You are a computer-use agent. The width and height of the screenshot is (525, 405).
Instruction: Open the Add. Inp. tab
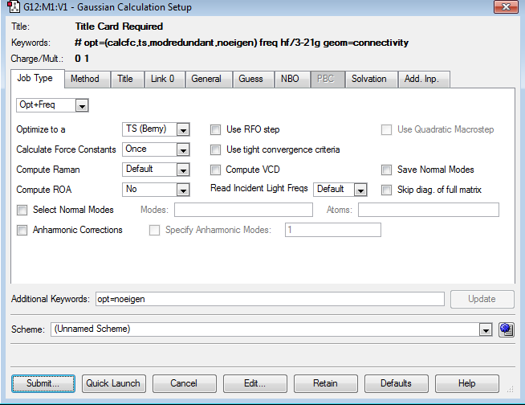click(x=424, y=79)
